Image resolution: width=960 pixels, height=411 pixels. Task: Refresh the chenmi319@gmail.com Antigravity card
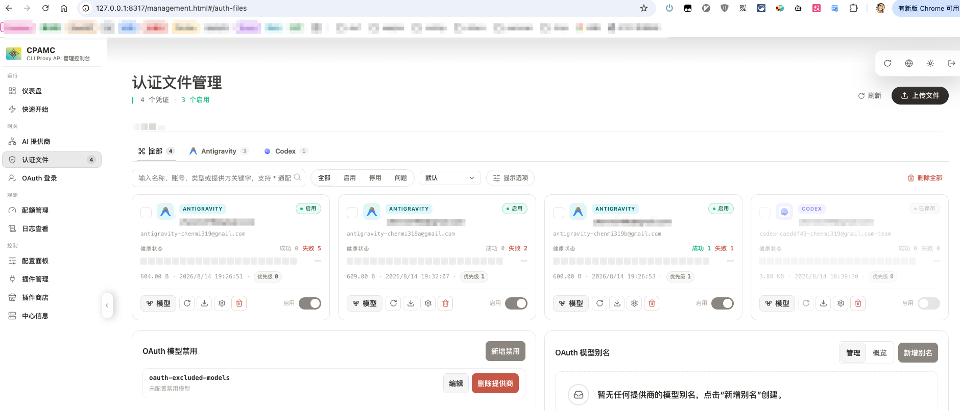[187, 303]
